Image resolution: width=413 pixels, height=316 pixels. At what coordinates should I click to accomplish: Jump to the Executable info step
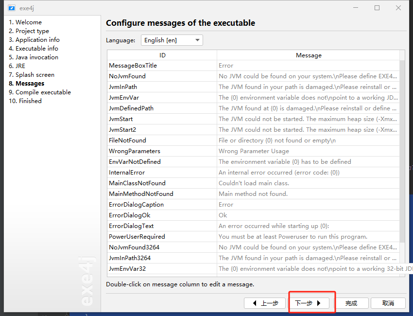33,48
